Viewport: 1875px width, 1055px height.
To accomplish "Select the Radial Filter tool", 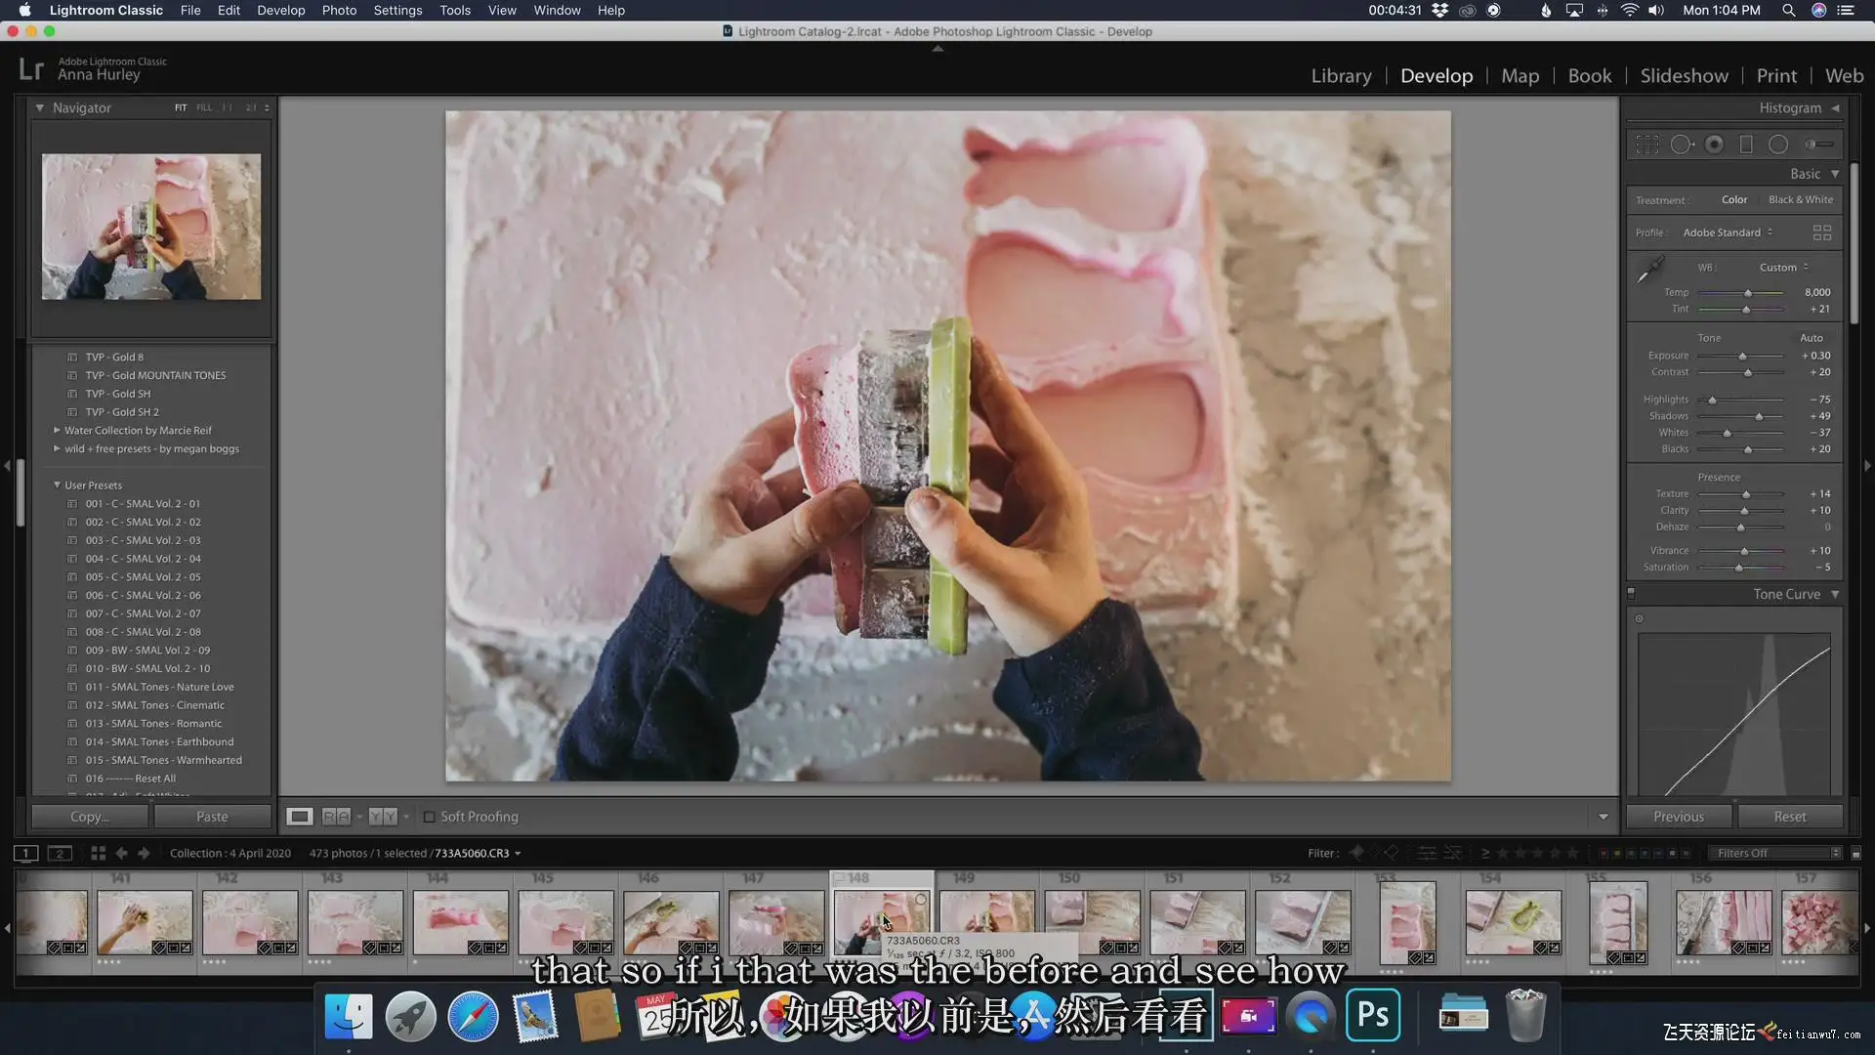I will [1778, 145].
